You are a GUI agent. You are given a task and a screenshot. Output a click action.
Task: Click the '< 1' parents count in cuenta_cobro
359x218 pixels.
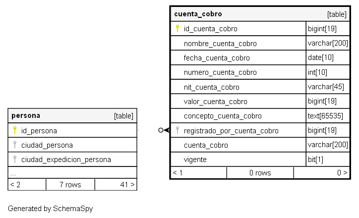pos(178,173)
